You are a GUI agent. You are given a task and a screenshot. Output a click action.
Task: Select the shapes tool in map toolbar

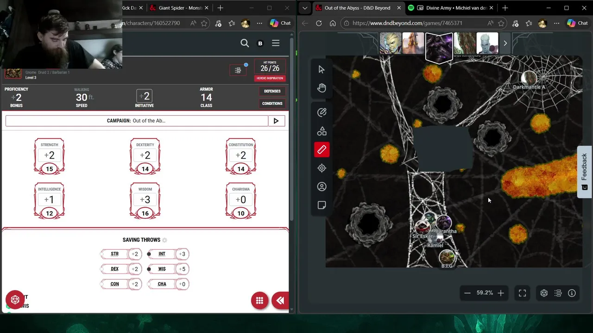pos(322,131)
